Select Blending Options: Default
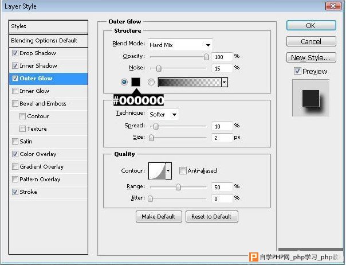The image size is (346, 265). (x=48, y=41)
